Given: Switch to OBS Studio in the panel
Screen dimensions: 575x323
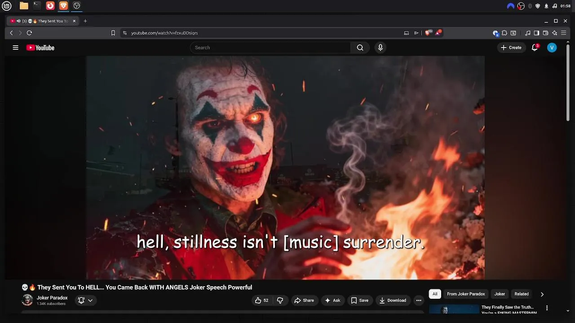Looking at the screenshot, I should [x=77, y=6].
